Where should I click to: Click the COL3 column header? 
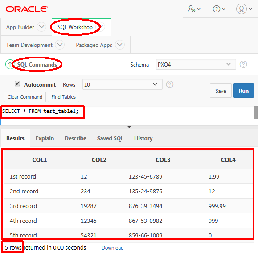tap(163, 160)
